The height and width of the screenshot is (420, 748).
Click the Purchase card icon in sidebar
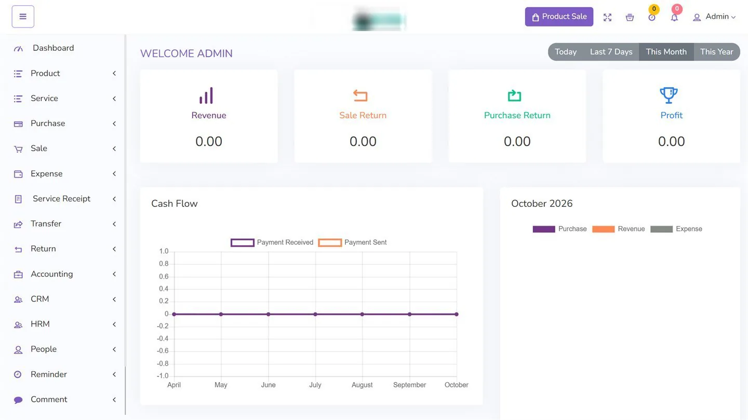tap(18, 124)
